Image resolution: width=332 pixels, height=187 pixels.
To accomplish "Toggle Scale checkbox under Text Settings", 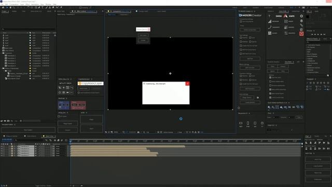I will (x=250, y=38).
